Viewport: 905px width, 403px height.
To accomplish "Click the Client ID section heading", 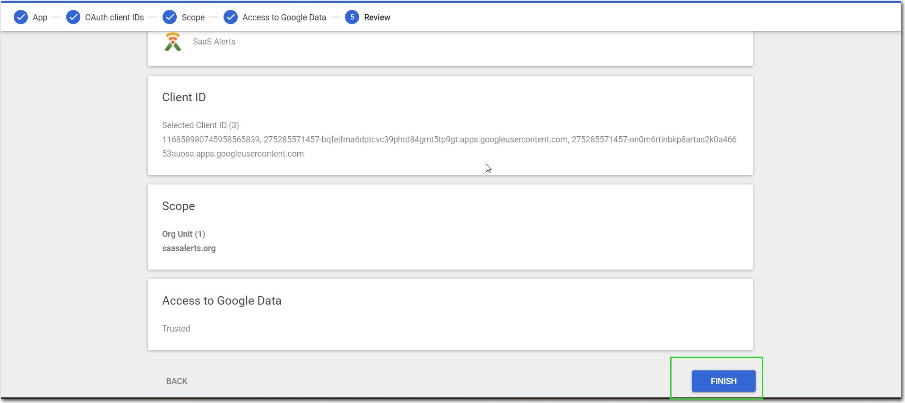I will tap(184, 97).
